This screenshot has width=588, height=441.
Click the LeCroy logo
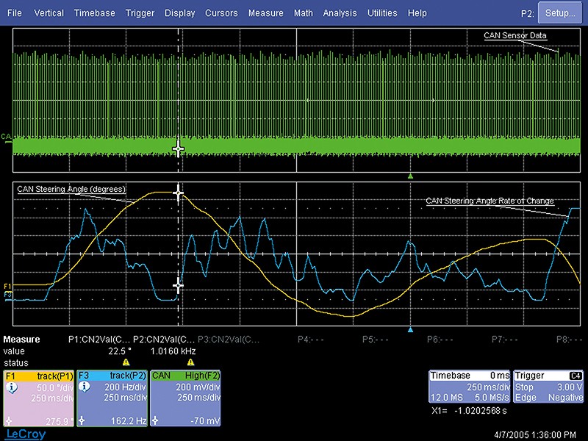tap(22, 434)
